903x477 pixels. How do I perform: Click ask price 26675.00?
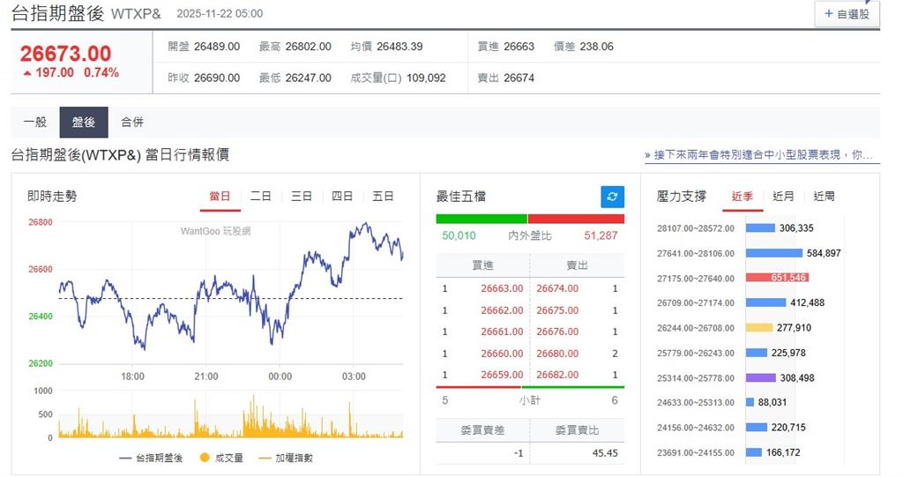(x=557, y=310)
